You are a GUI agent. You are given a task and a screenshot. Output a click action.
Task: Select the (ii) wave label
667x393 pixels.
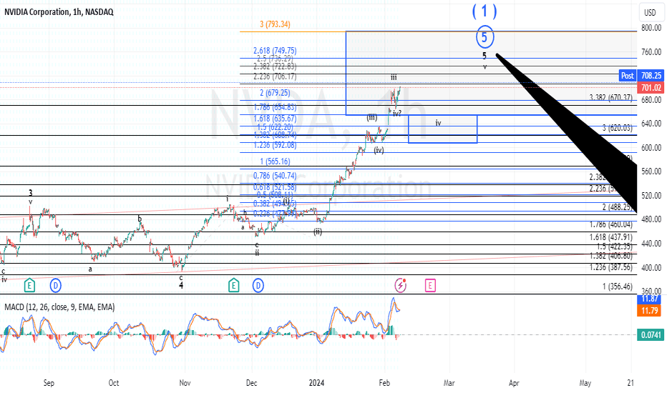click(x=318, y=232)
